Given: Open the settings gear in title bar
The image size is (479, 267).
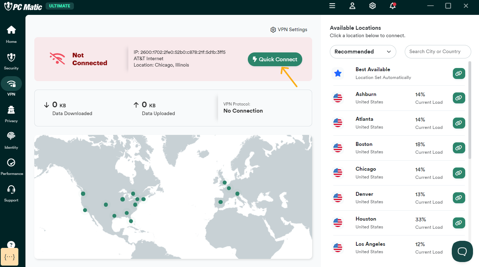Looking at the screenshot, I should click(x=372, y=6).
